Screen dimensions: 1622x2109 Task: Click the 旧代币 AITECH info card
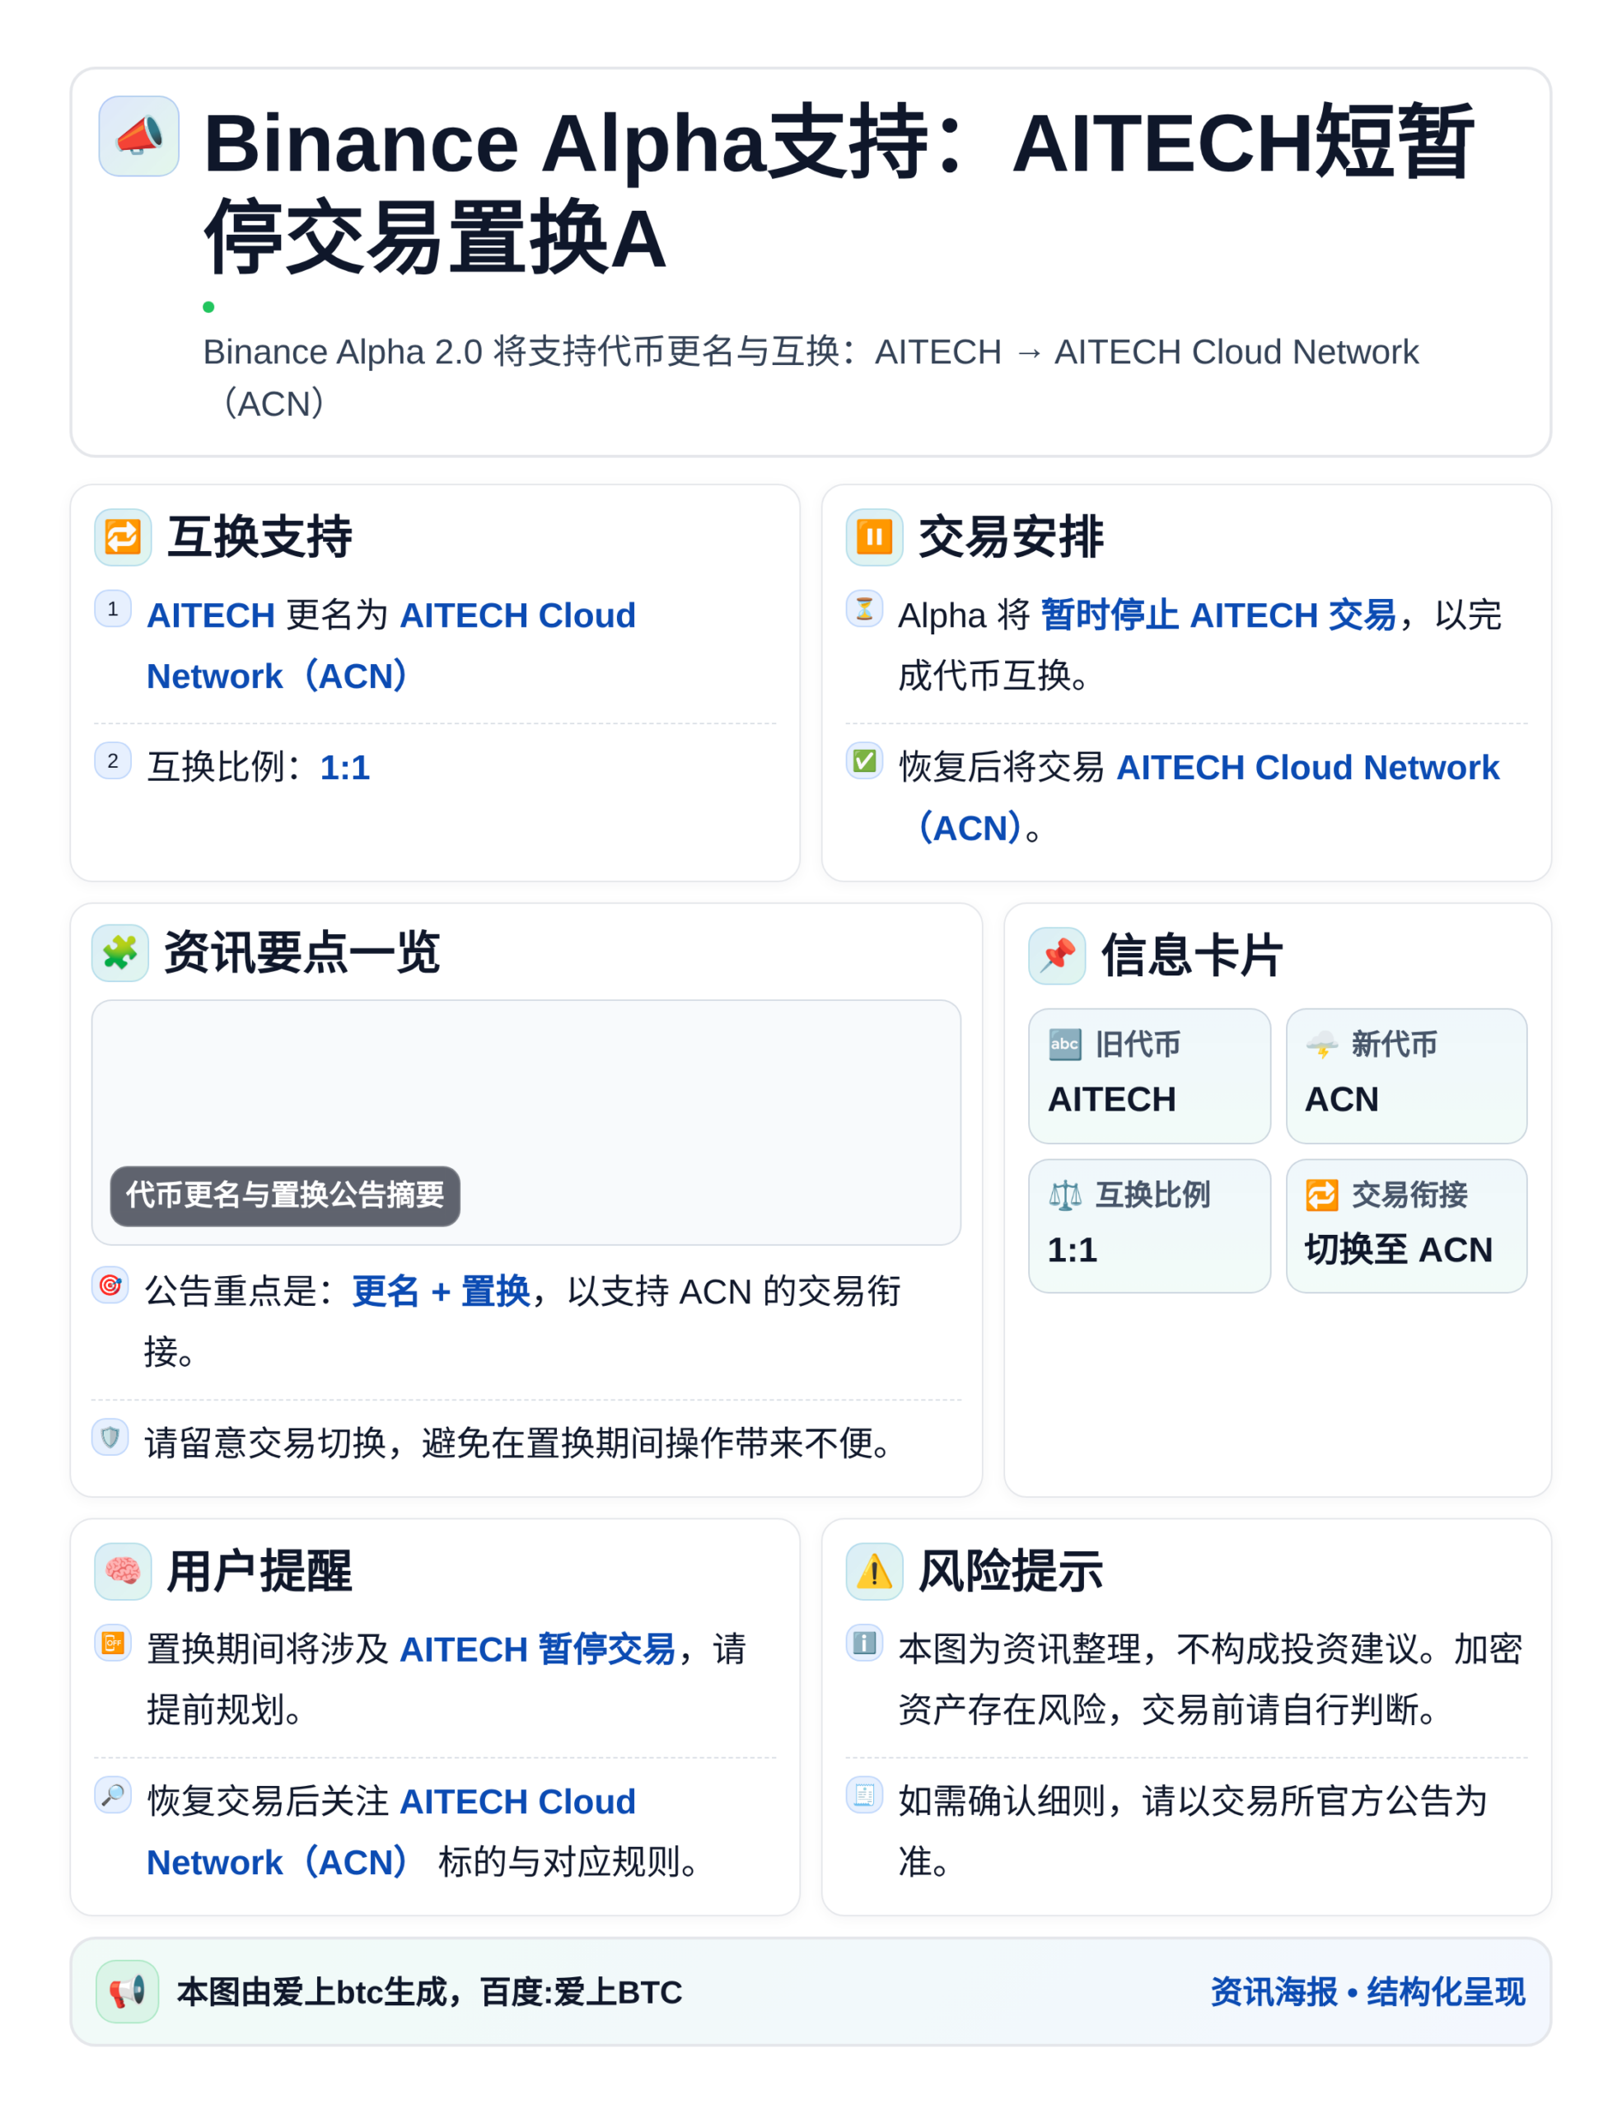click(x=1149, y=1076)
